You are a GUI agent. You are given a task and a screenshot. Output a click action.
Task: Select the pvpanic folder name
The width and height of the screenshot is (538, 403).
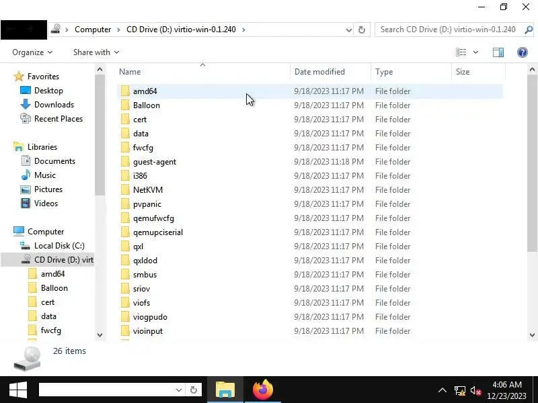click(x=147, y=204)
